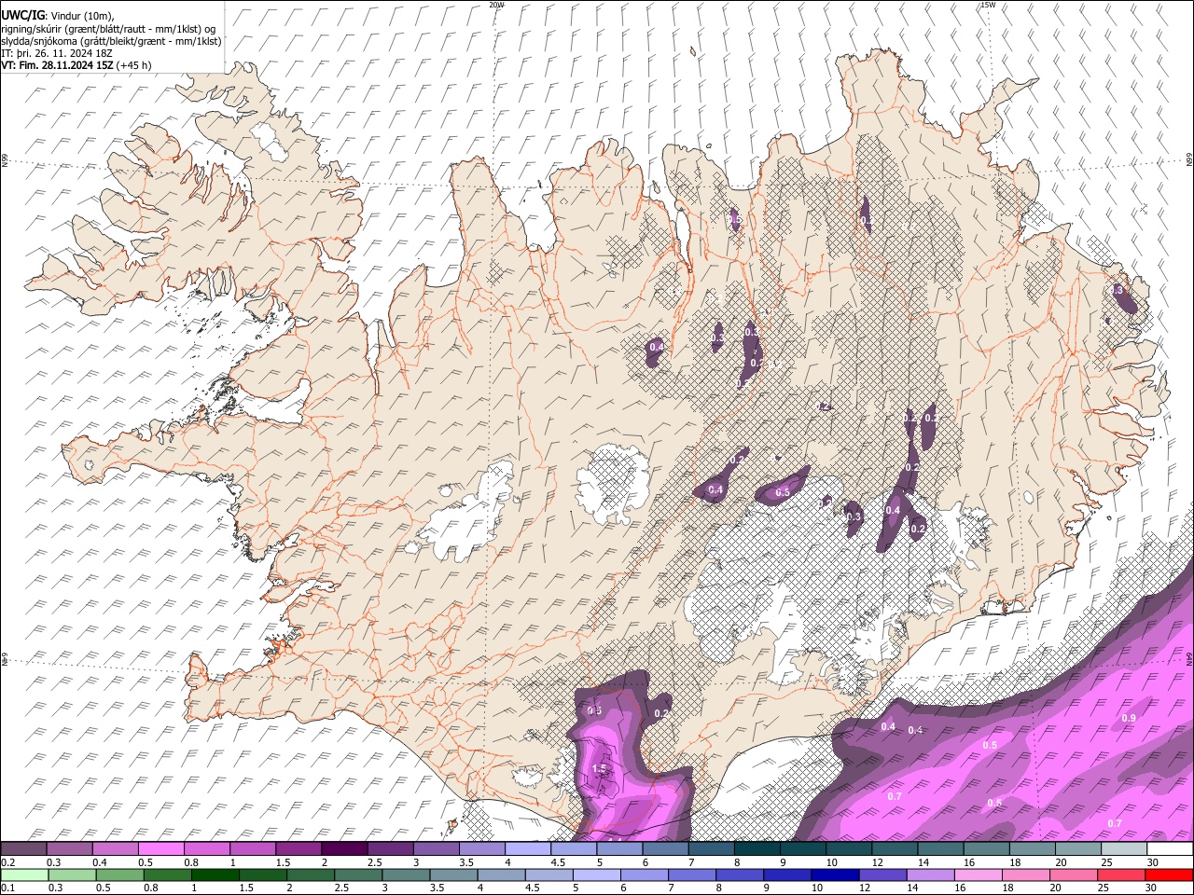Screen dimensions: 1194x895
Task: Click the 25–30 pale gray swatch, top row
Action: coord(1124,849)
